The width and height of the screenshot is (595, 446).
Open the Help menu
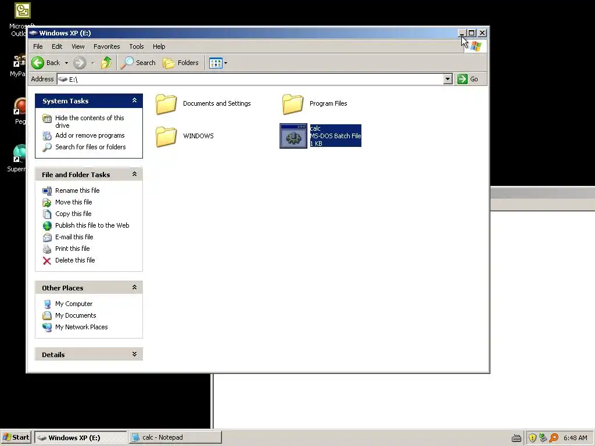[159, 46]
